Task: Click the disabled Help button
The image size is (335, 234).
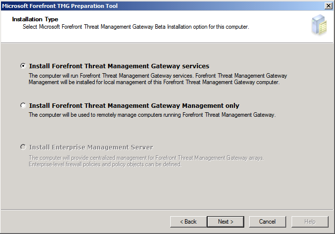Action: click(310, 222)
